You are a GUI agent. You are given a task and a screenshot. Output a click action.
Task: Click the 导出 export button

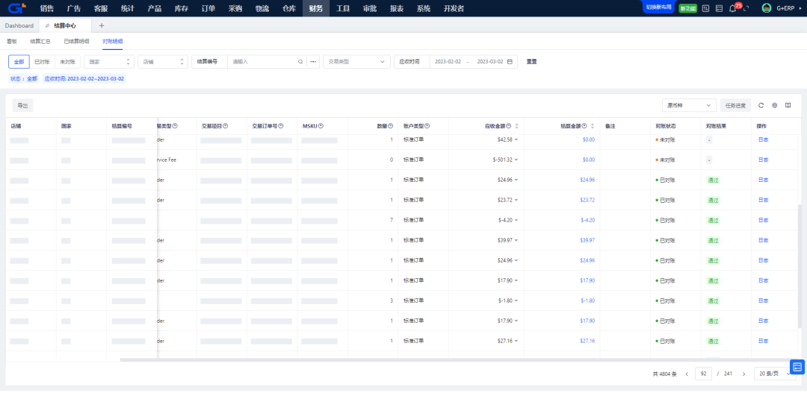(22, 105)
